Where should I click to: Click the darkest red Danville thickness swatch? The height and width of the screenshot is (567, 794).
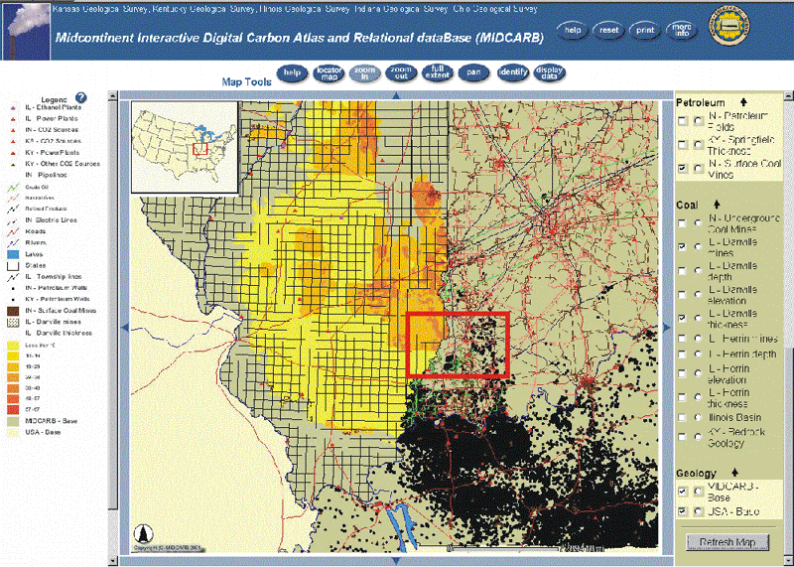click(13, 409)
